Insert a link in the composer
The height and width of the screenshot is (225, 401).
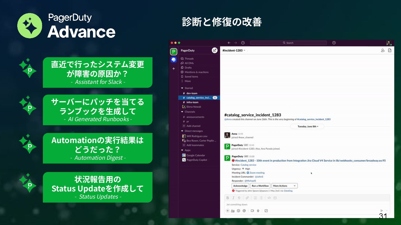coord(247,198)
